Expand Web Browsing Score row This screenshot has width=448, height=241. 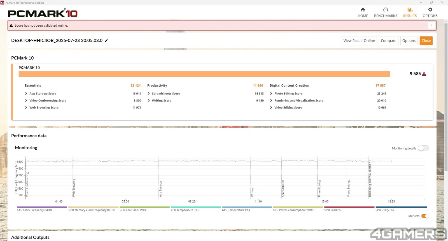point(26,108)
